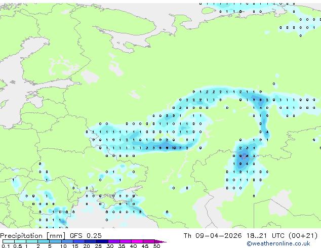Image resolution: width=321 pixels, height=248 pixels.
Task: Select the 5–10 mm legend swatch
Action: coord(55,241)
